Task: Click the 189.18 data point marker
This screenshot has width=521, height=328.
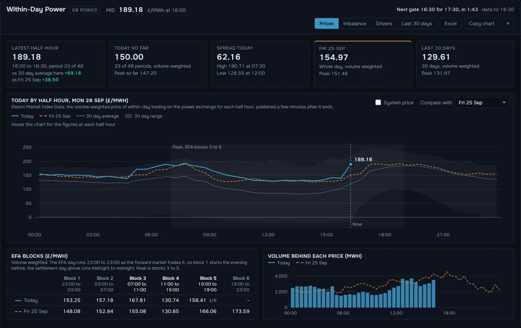Action: (x=351, y=164)
